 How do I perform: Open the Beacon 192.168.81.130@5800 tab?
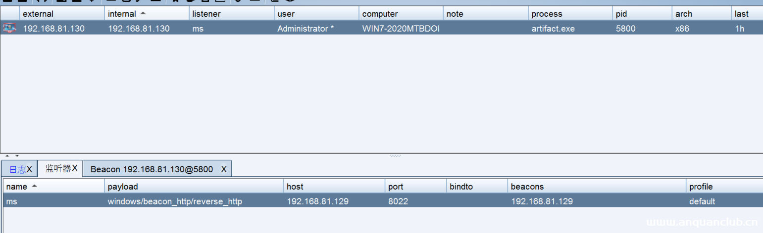coord(152,169)
